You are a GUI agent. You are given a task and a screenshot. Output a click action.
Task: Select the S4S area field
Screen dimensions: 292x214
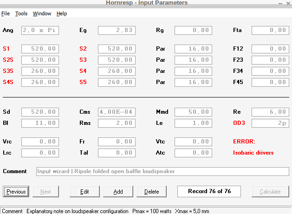[x=40, y=82]
